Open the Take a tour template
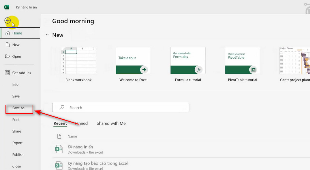The height and width of the screenshot is (170, 310). pos(133,60)
